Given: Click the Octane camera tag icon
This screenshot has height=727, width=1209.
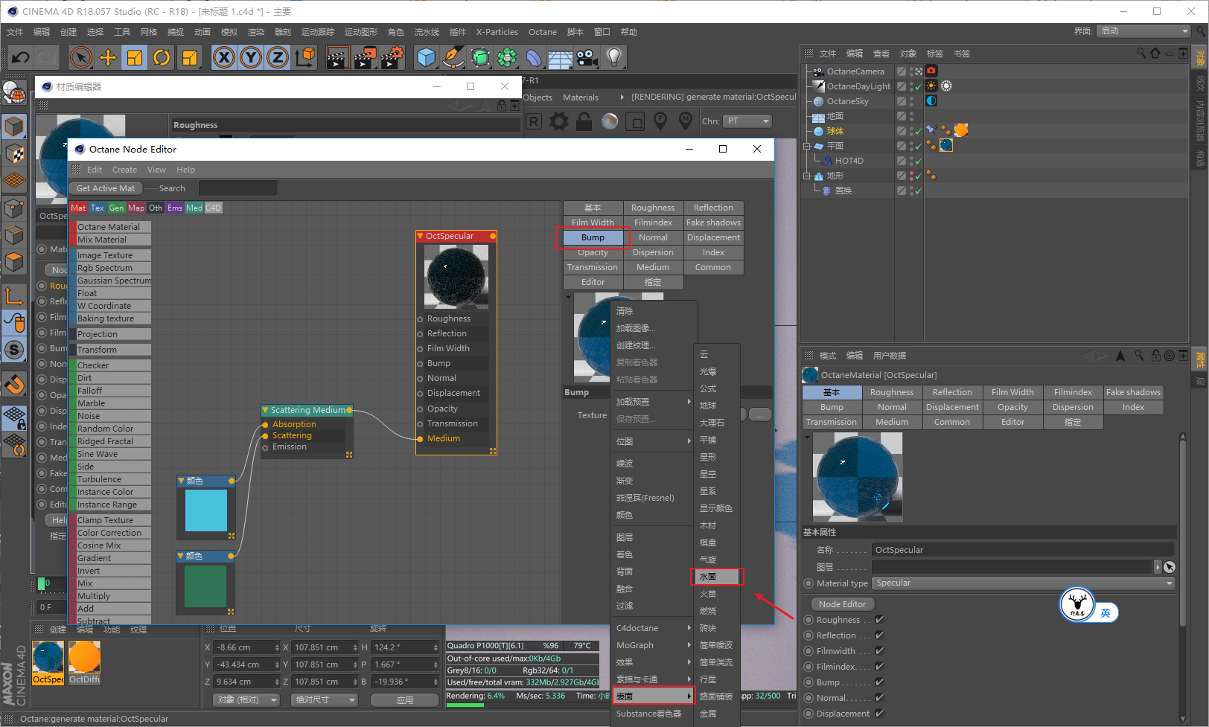Looking at the screenshot, I should click(x=931, y=71).
